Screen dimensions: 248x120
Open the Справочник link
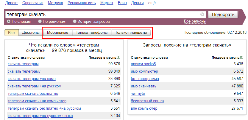pyautogui.click(x=33, y=3)
